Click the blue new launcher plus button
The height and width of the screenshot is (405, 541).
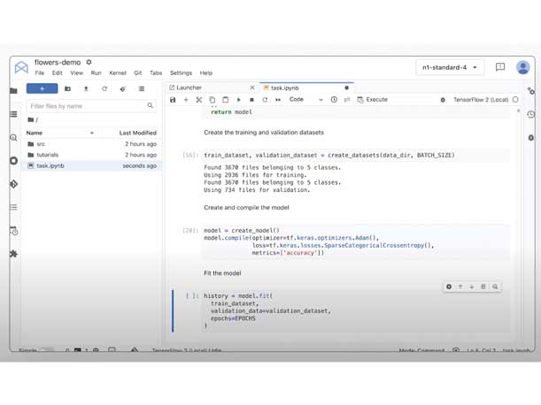[42, 88]
